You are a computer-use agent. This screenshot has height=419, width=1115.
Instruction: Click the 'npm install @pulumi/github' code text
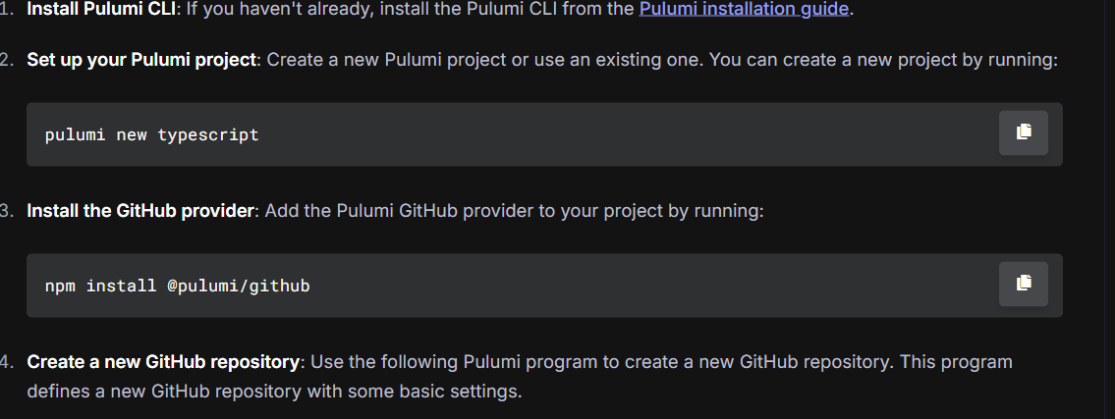[x=177, y=287]
